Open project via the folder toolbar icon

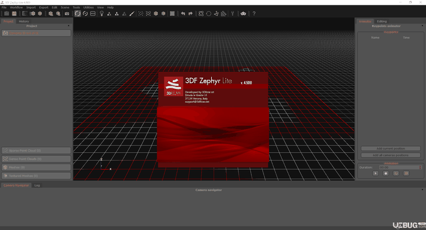[7, 13]
